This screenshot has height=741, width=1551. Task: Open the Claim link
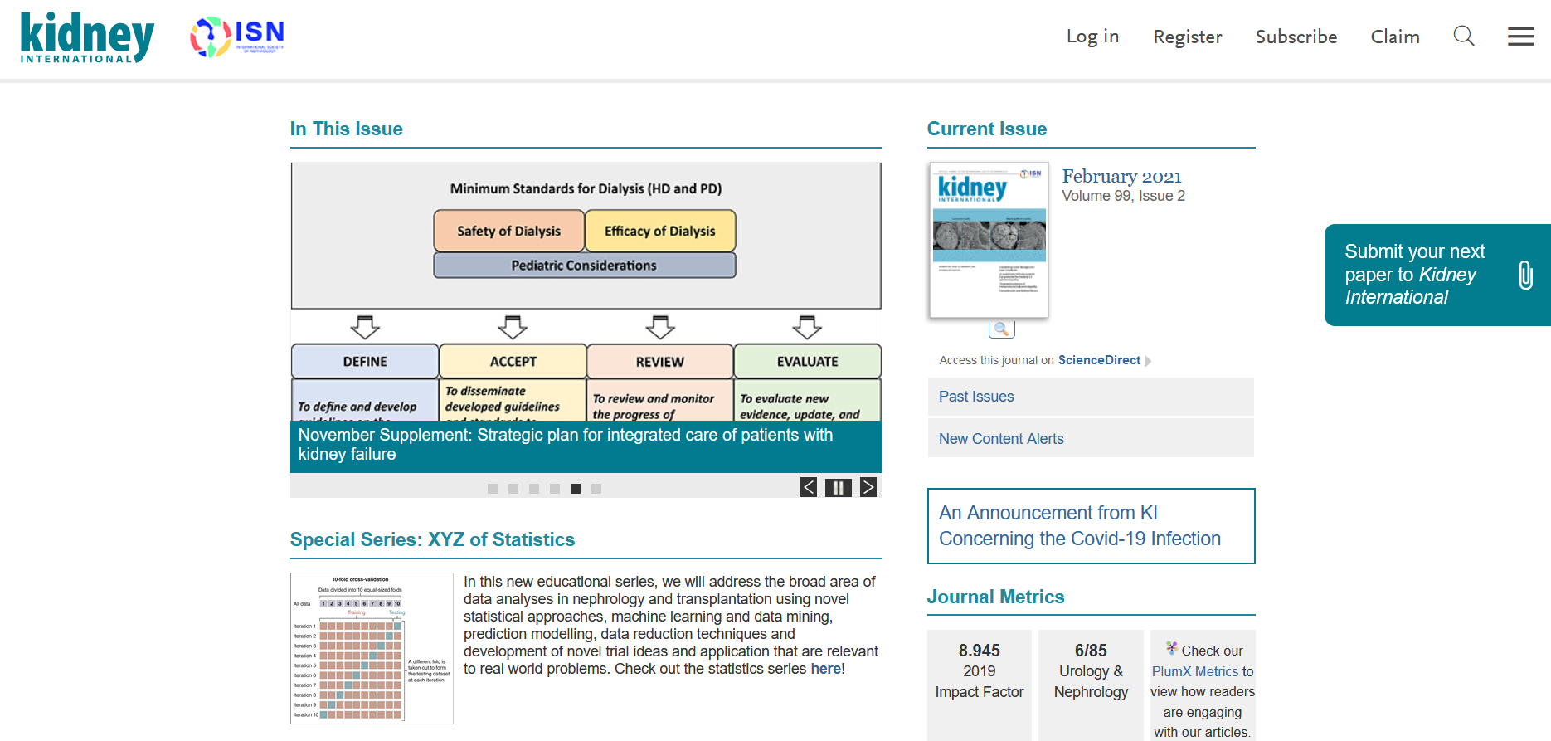pyautogui.click(x=1395, y=37)
